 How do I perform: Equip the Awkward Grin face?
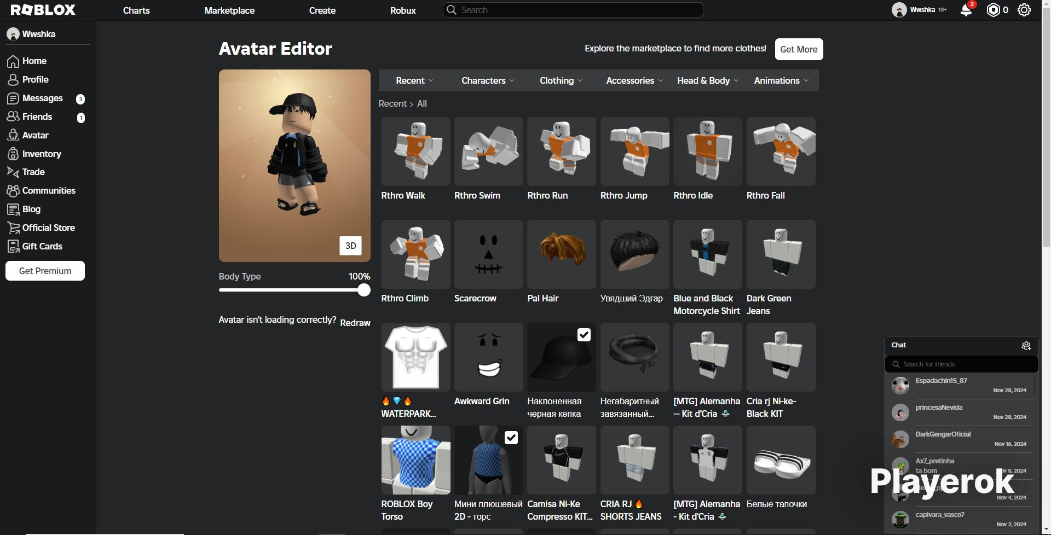click(x=488, y=357)
